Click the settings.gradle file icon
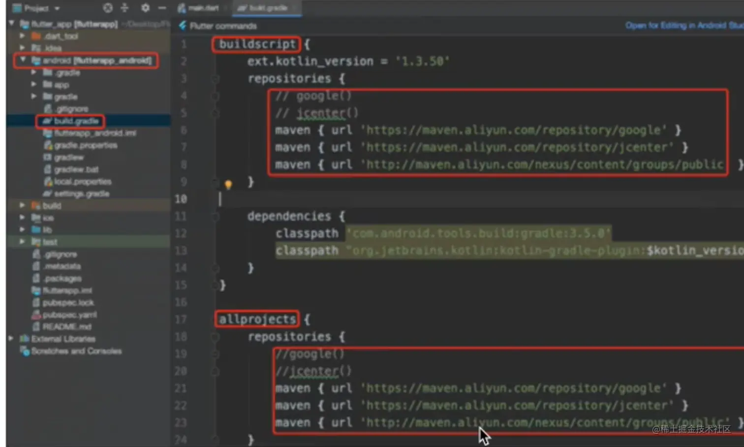The height and width of the screenshot is (447, 744). point(48,193)
